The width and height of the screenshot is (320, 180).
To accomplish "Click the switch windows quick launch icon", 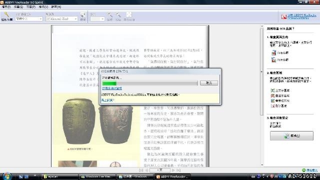I will 26,176.
